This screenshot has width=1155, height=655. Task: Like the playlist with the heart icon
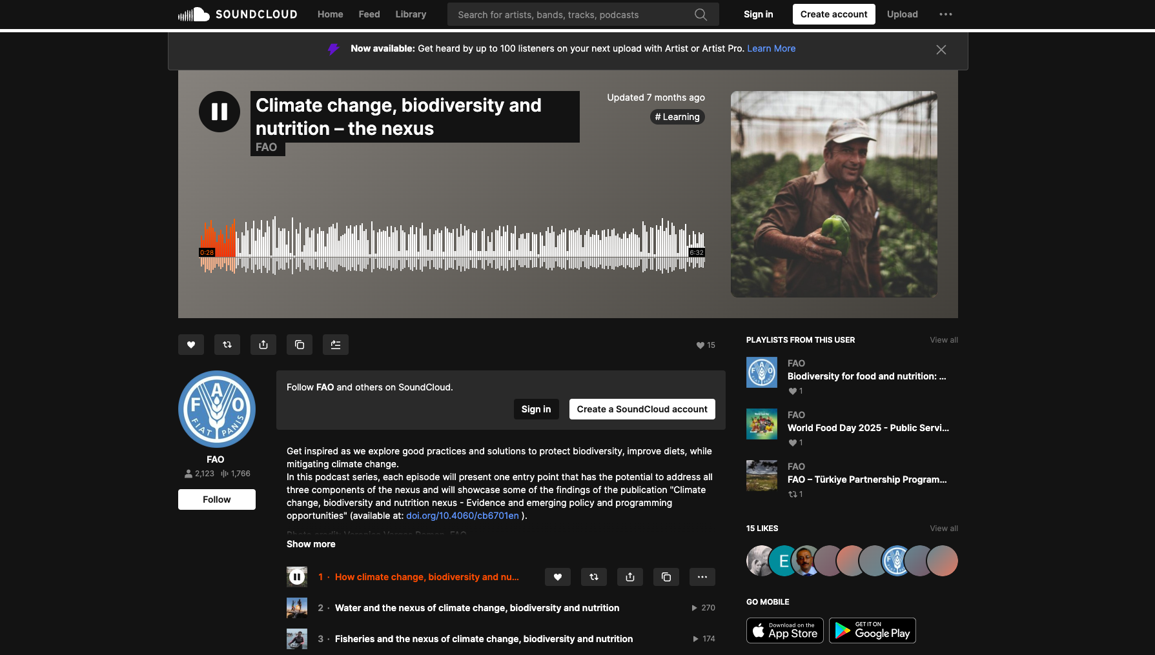coord(191,345)
